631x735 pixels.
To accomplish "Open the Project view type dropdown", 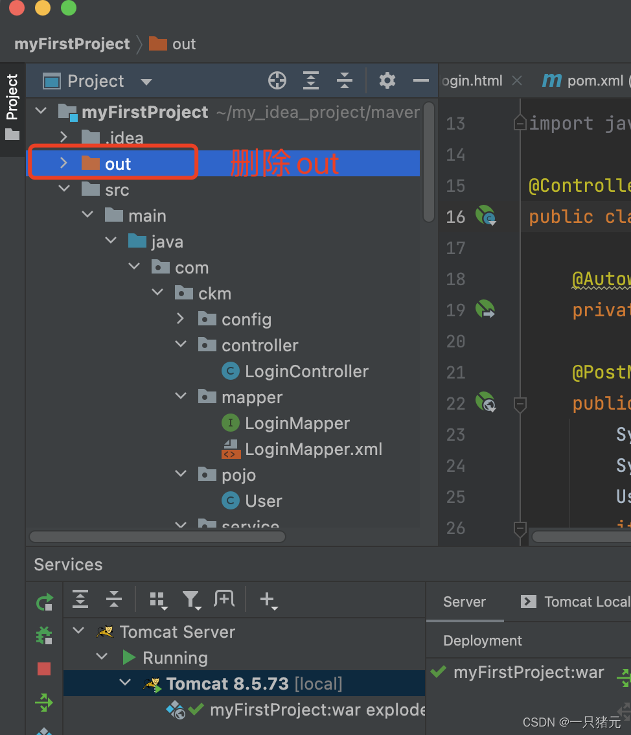I will [146, 82].
